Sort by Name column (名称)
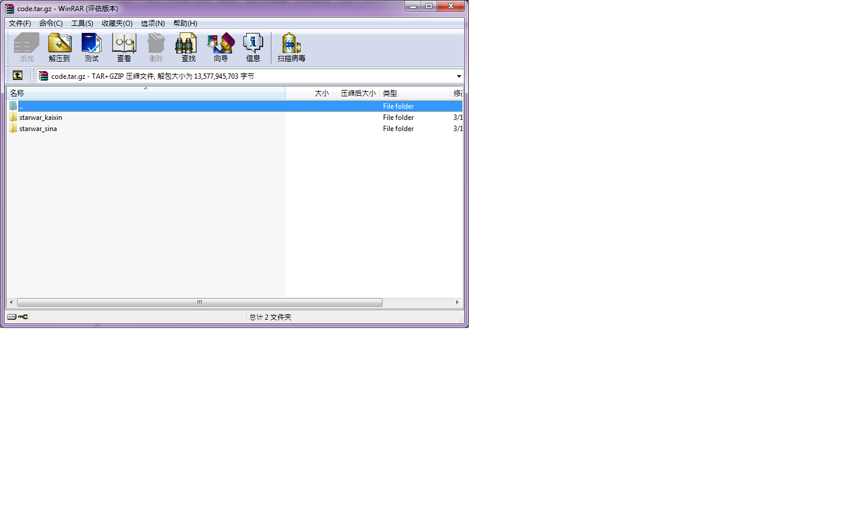The width and height of the screenshot is (846, 529). click(x=146, y=93)
